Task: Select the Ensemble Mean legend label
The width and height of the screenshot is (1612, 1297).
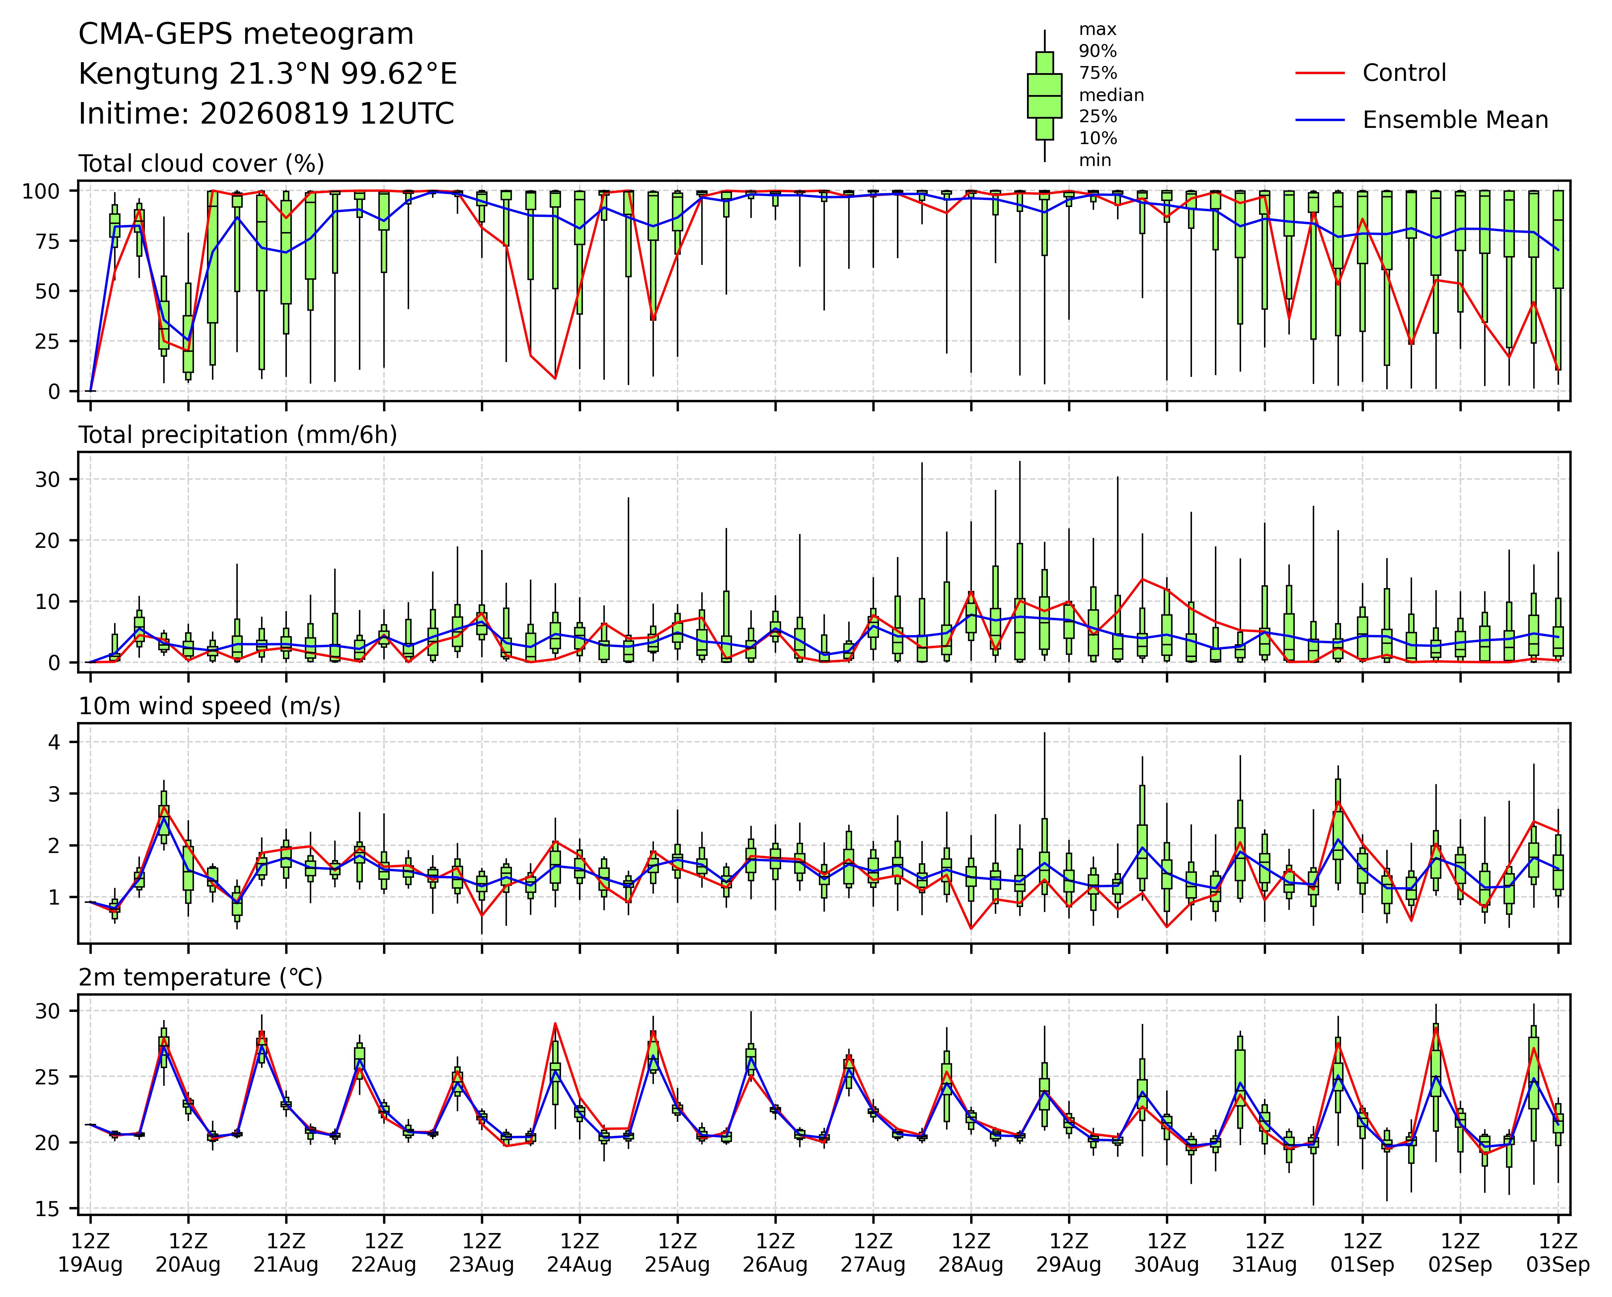Action: [x=1455, y=120]
